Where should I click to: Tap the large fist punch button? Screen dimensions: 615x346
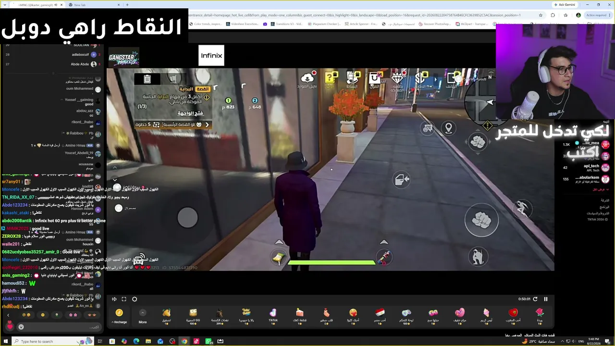[x=481, y=221]
